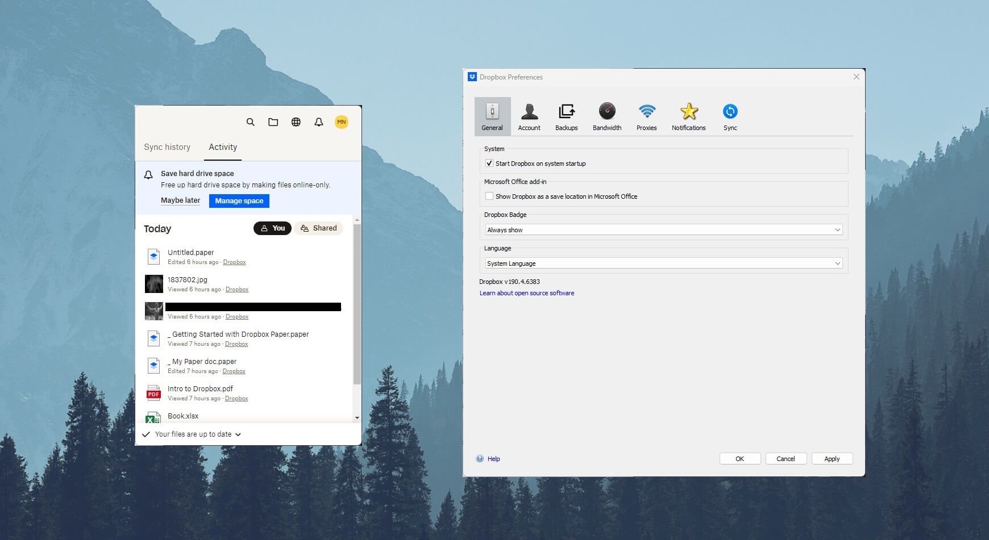This screenshot has width=989, height=540.
Task: Click Dropbox link under Intro to Dropbox.pdf
Action: coord(236,399)
